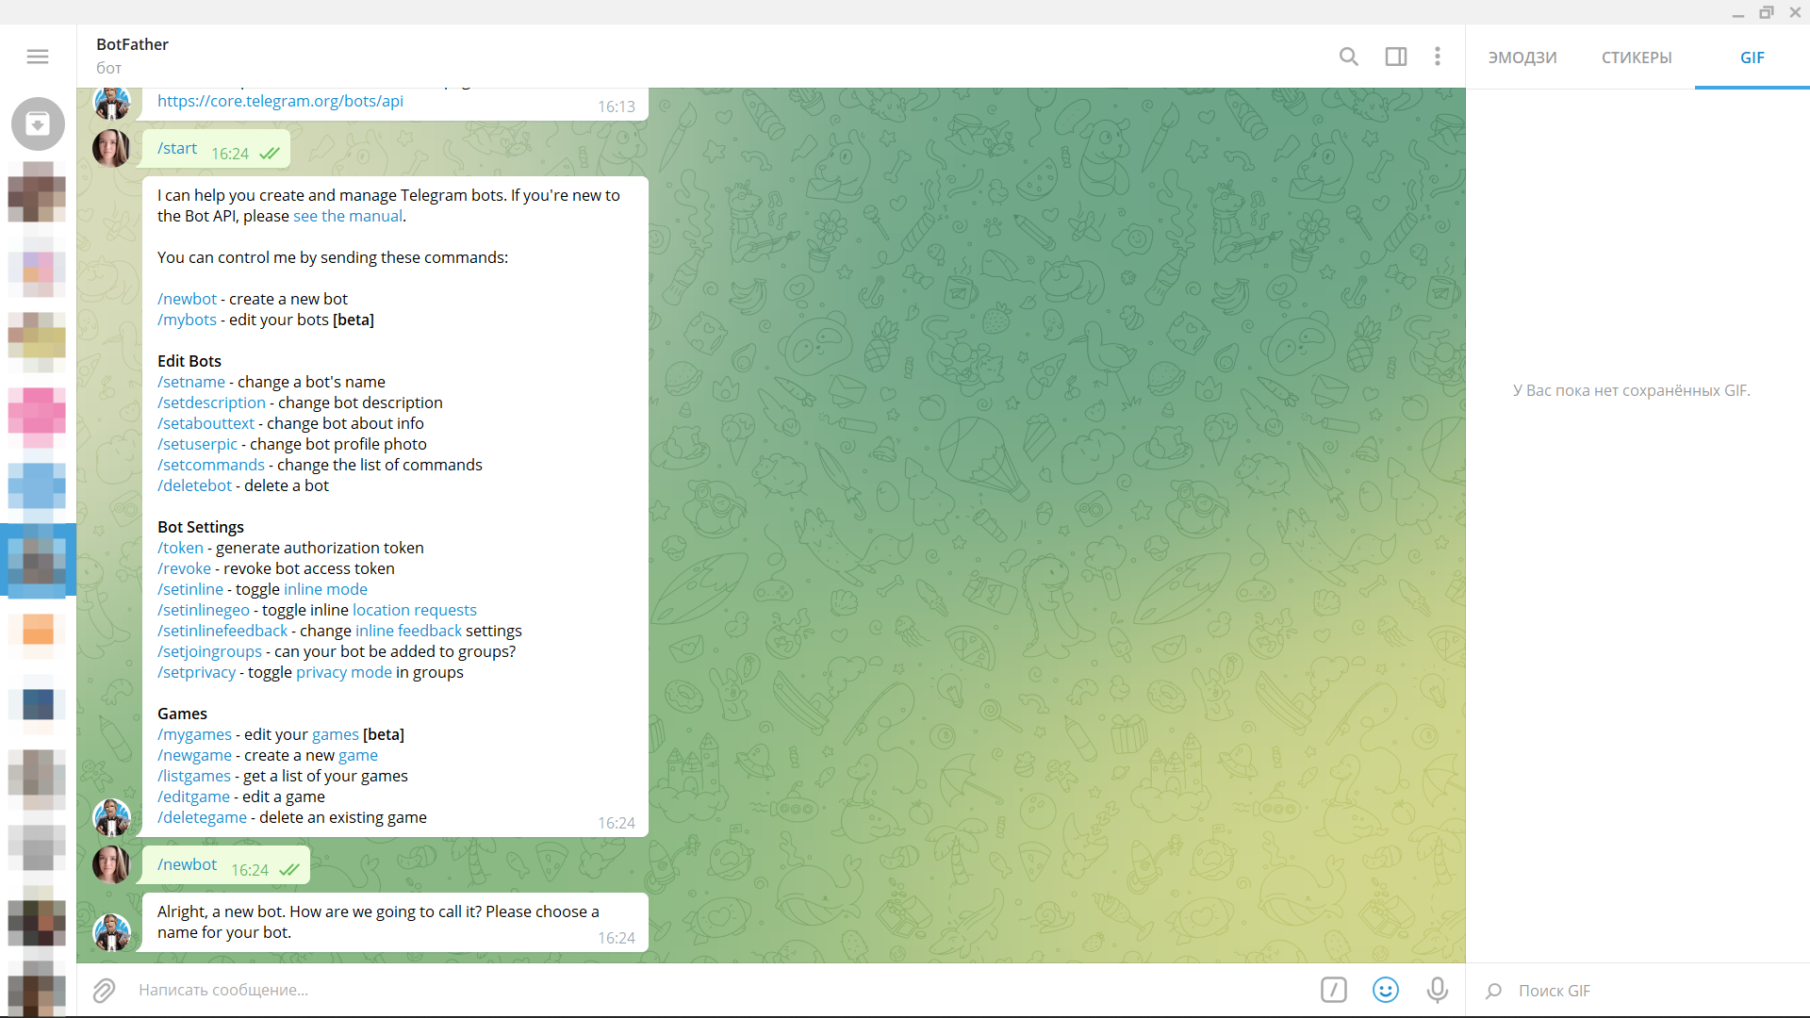Image resolution: width=1810 pixels, height=1018 pixels.
Task: Click the user avatar beside the /start message
Action: [111, 148]
